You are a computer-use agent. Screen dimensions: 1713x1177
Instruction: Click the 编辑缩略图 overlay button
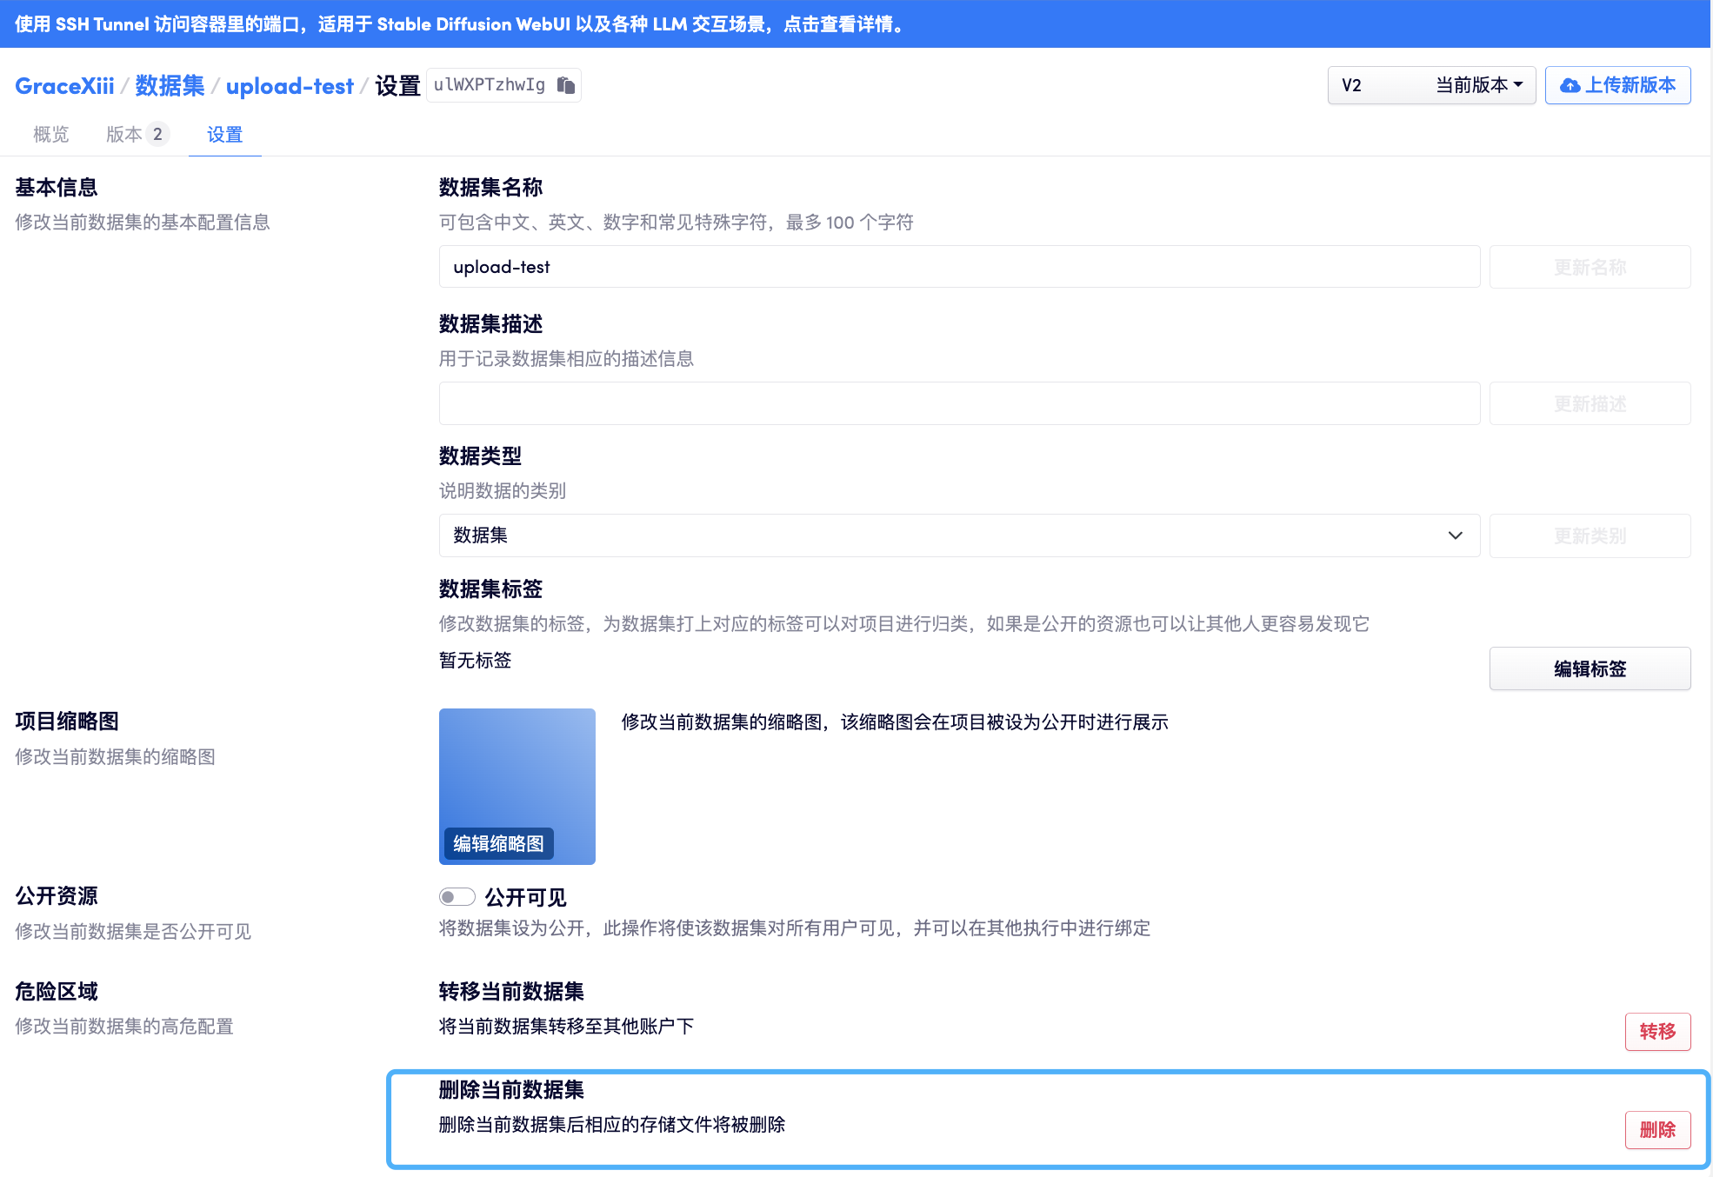point(498,843)
